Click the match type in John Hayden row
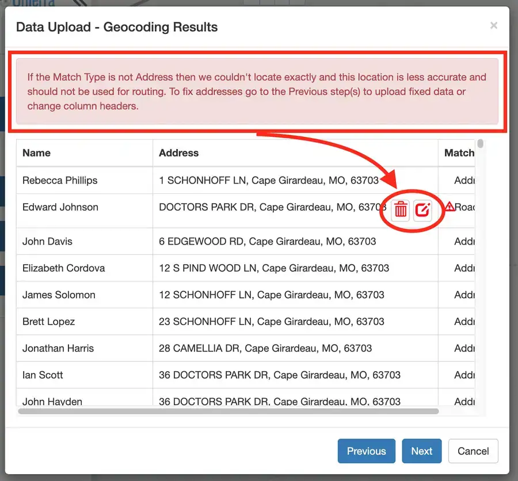This screenshot has height=481, width=518. point(464,401)
